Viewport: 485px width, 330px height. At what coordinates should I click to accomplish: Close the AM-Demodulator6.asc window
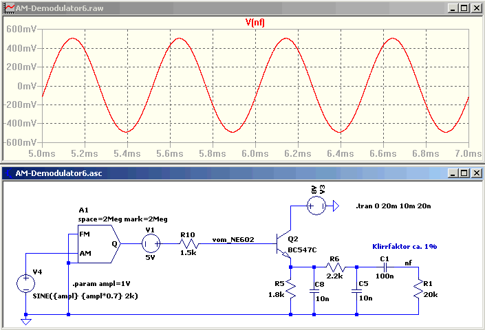pos(476,173)
